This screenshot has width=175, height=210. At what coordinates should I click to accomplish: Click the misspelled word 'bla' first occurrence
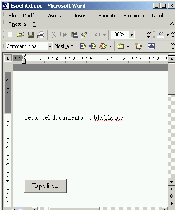[98, 118]
